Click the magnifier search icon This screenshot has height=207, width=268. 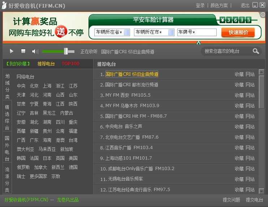tap(256, 51)
